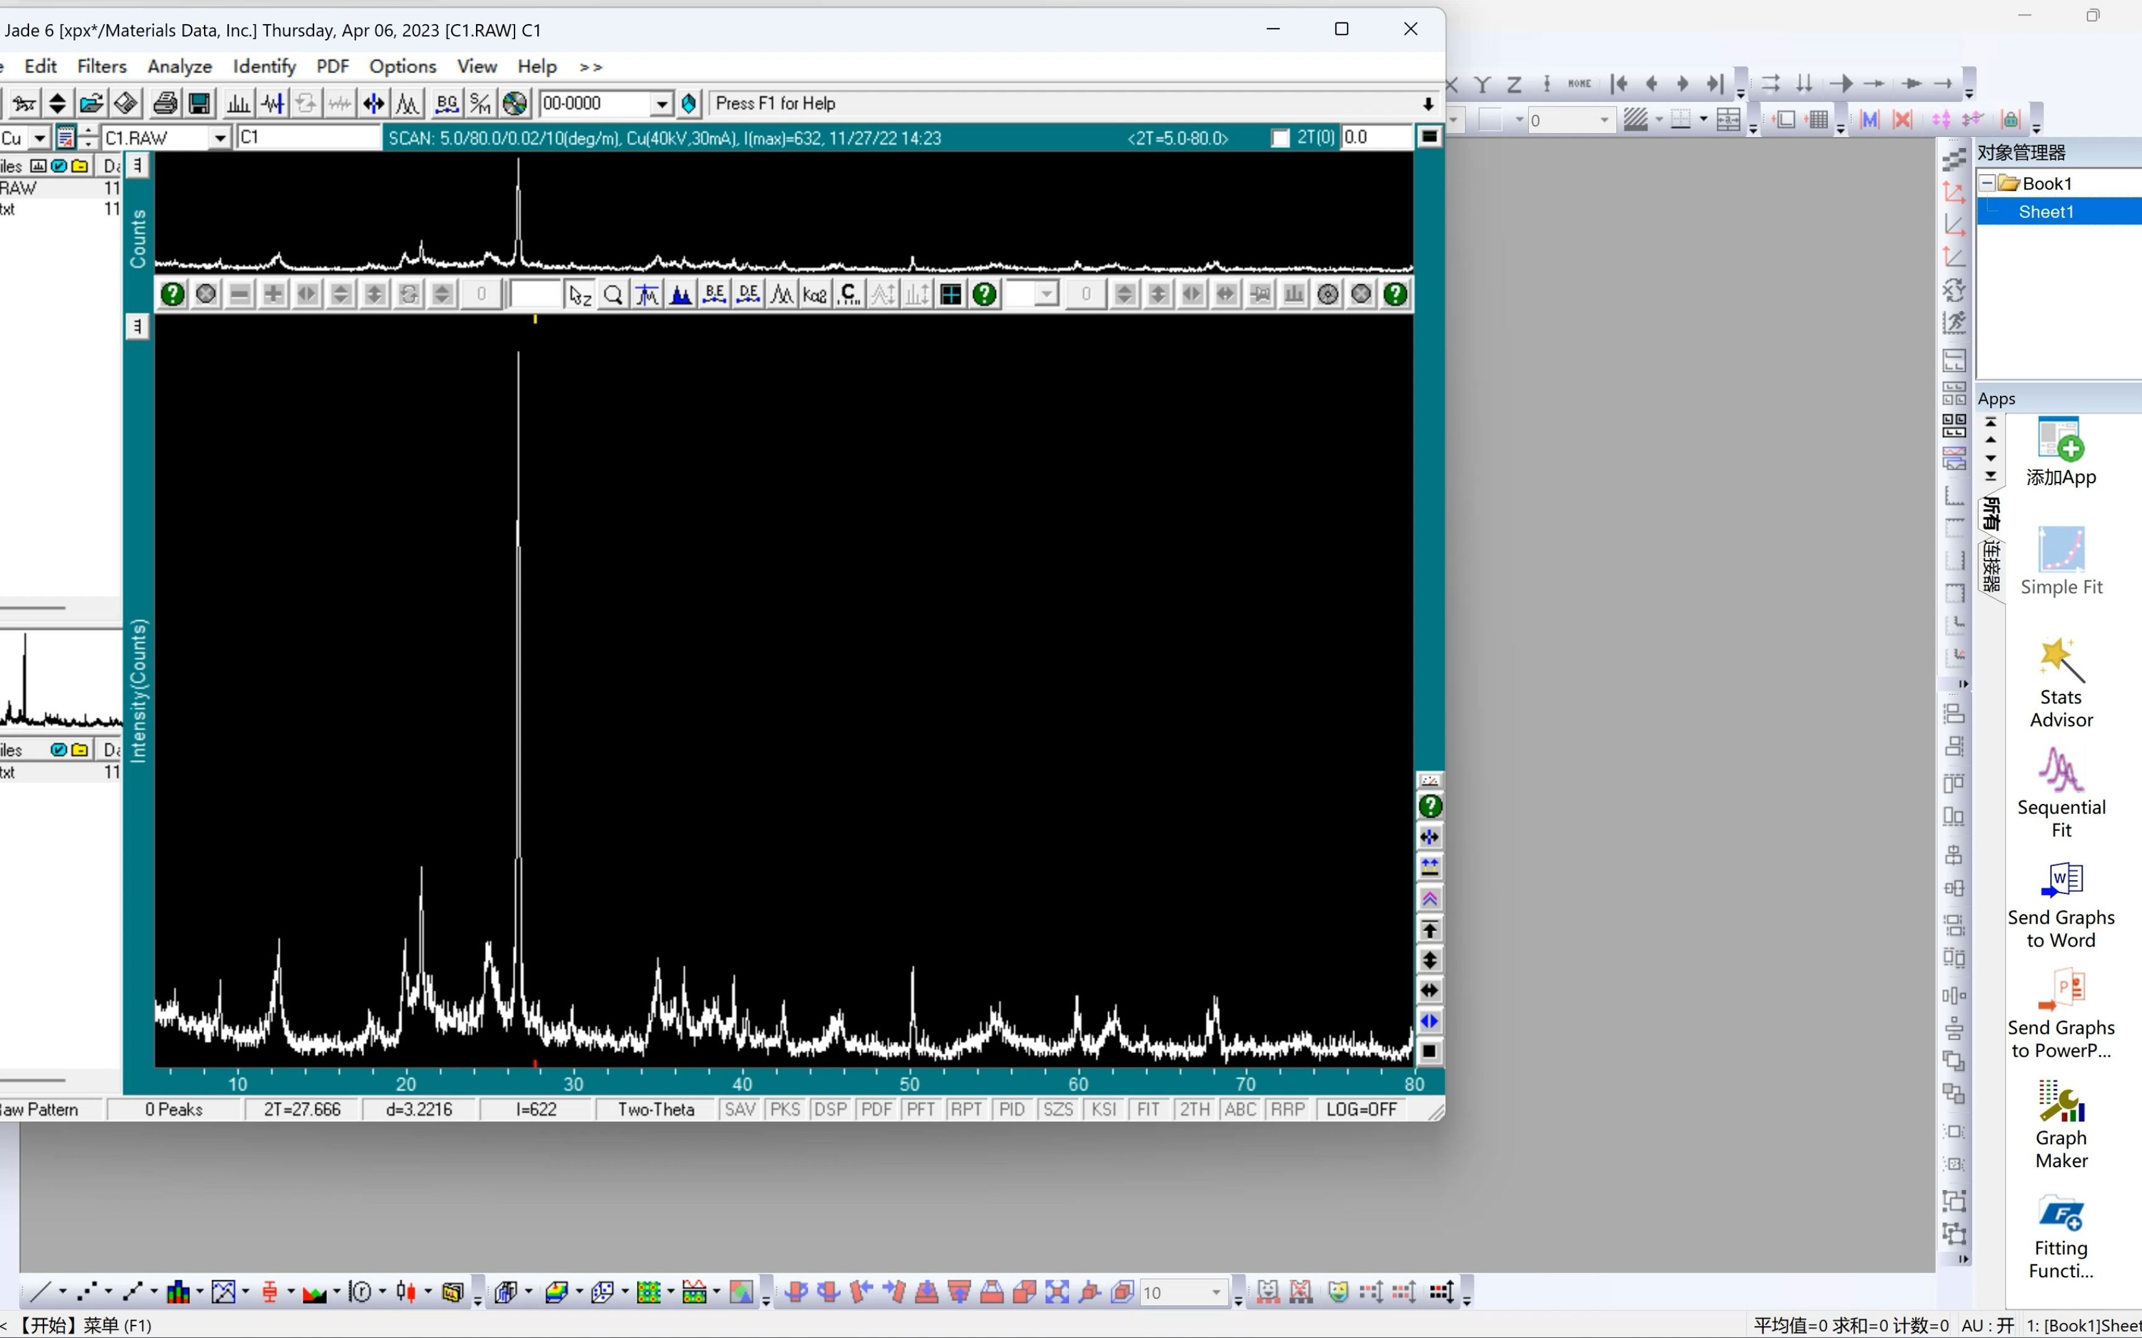Select Sheet1 in object manager
2142x1338 pixels.
[x=2045, y=211]
